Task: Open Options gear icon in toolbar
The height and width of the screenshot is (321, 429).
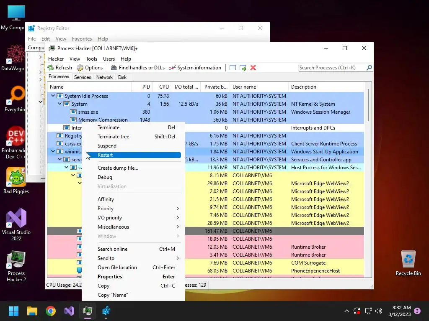Action: point(80,68)
